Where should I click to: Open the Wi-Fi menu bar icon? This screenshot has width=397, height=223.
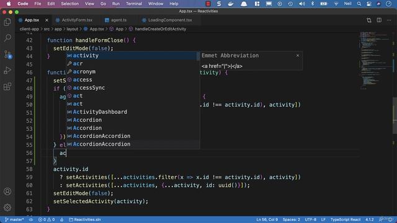point(336,4)
